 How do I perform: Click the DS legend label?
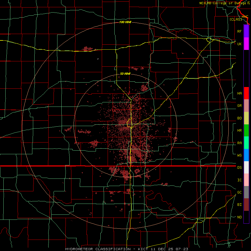point(239,168)
